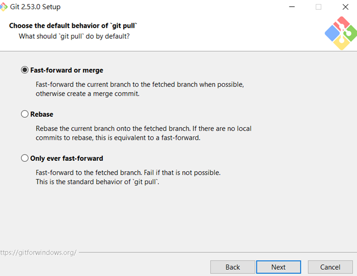Enable the 'Only ever fast-forward' radio circle
The image size is (357, 276).
pyautogui.click(x=25, y=158)
